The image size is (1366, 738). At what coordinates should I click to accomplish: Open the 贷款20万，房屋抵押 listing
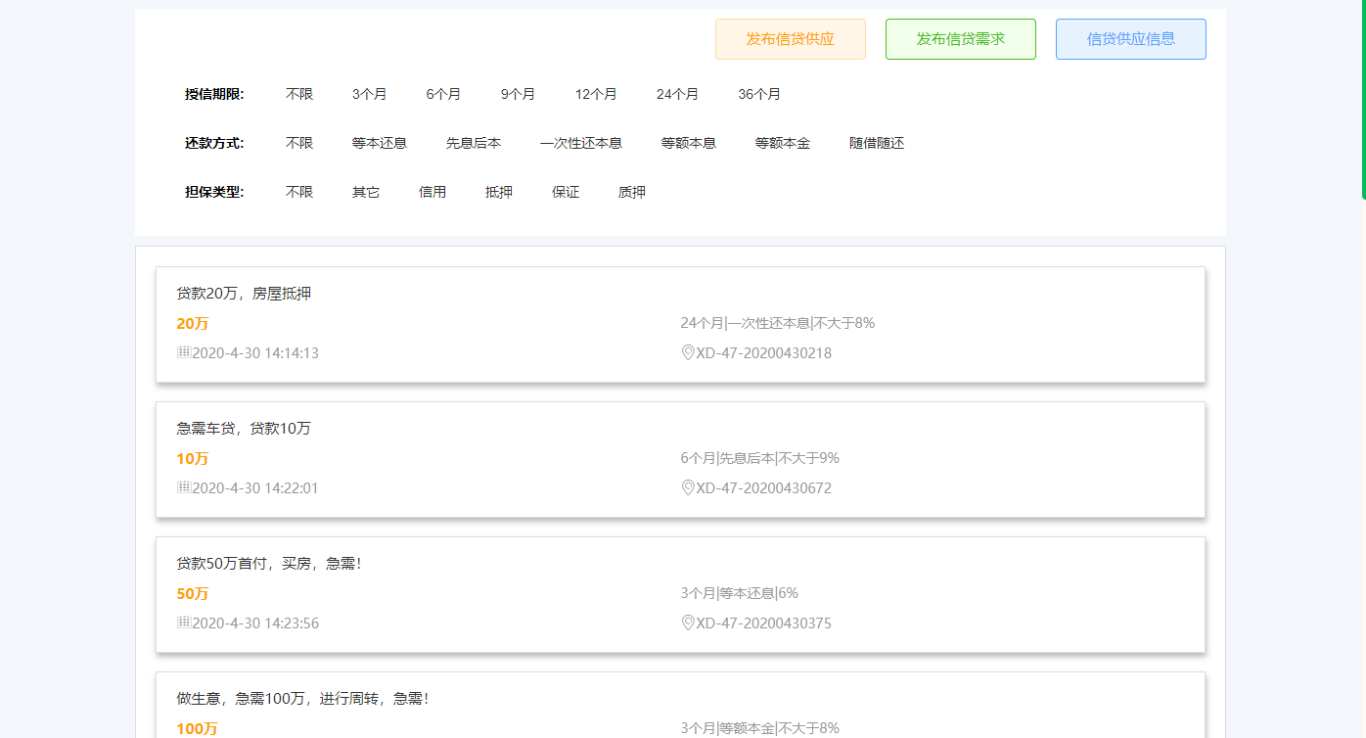pyautogui.click(x=244, y=294)
